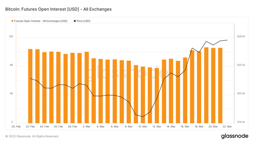Image resolution: width=254 pixels, height=143 pixels.
Task: Click the 6. Mar x-axis date label
Action: coord(114,127)
